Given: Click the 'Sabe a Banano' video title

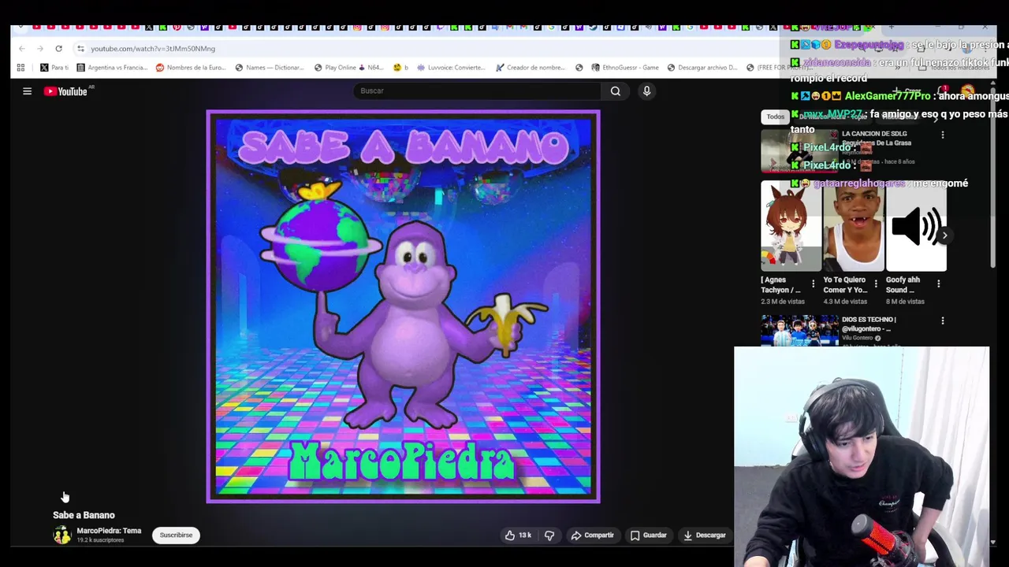Looking at the screenshot, I should [84, 515].
